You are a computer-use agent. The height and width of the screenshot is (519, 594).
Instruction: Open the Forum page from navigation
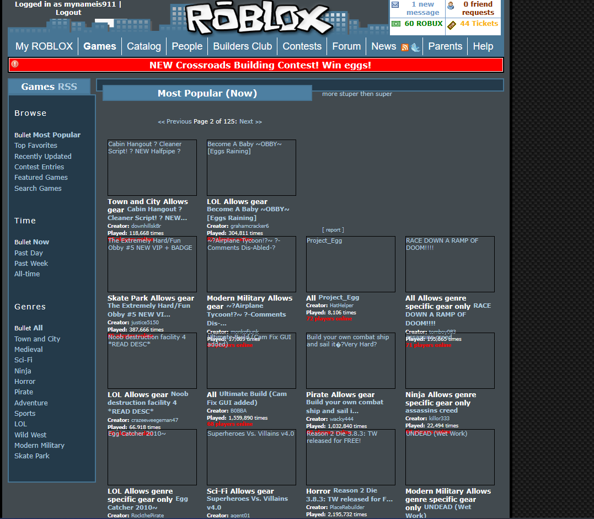(x=346, y=46)
